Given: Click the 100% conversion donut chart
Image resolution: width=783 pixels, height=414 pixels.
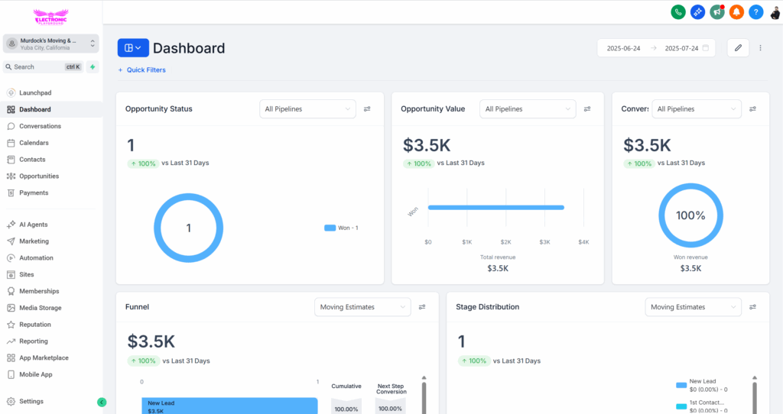Looking at the screenshot, I should click(690, 215).
